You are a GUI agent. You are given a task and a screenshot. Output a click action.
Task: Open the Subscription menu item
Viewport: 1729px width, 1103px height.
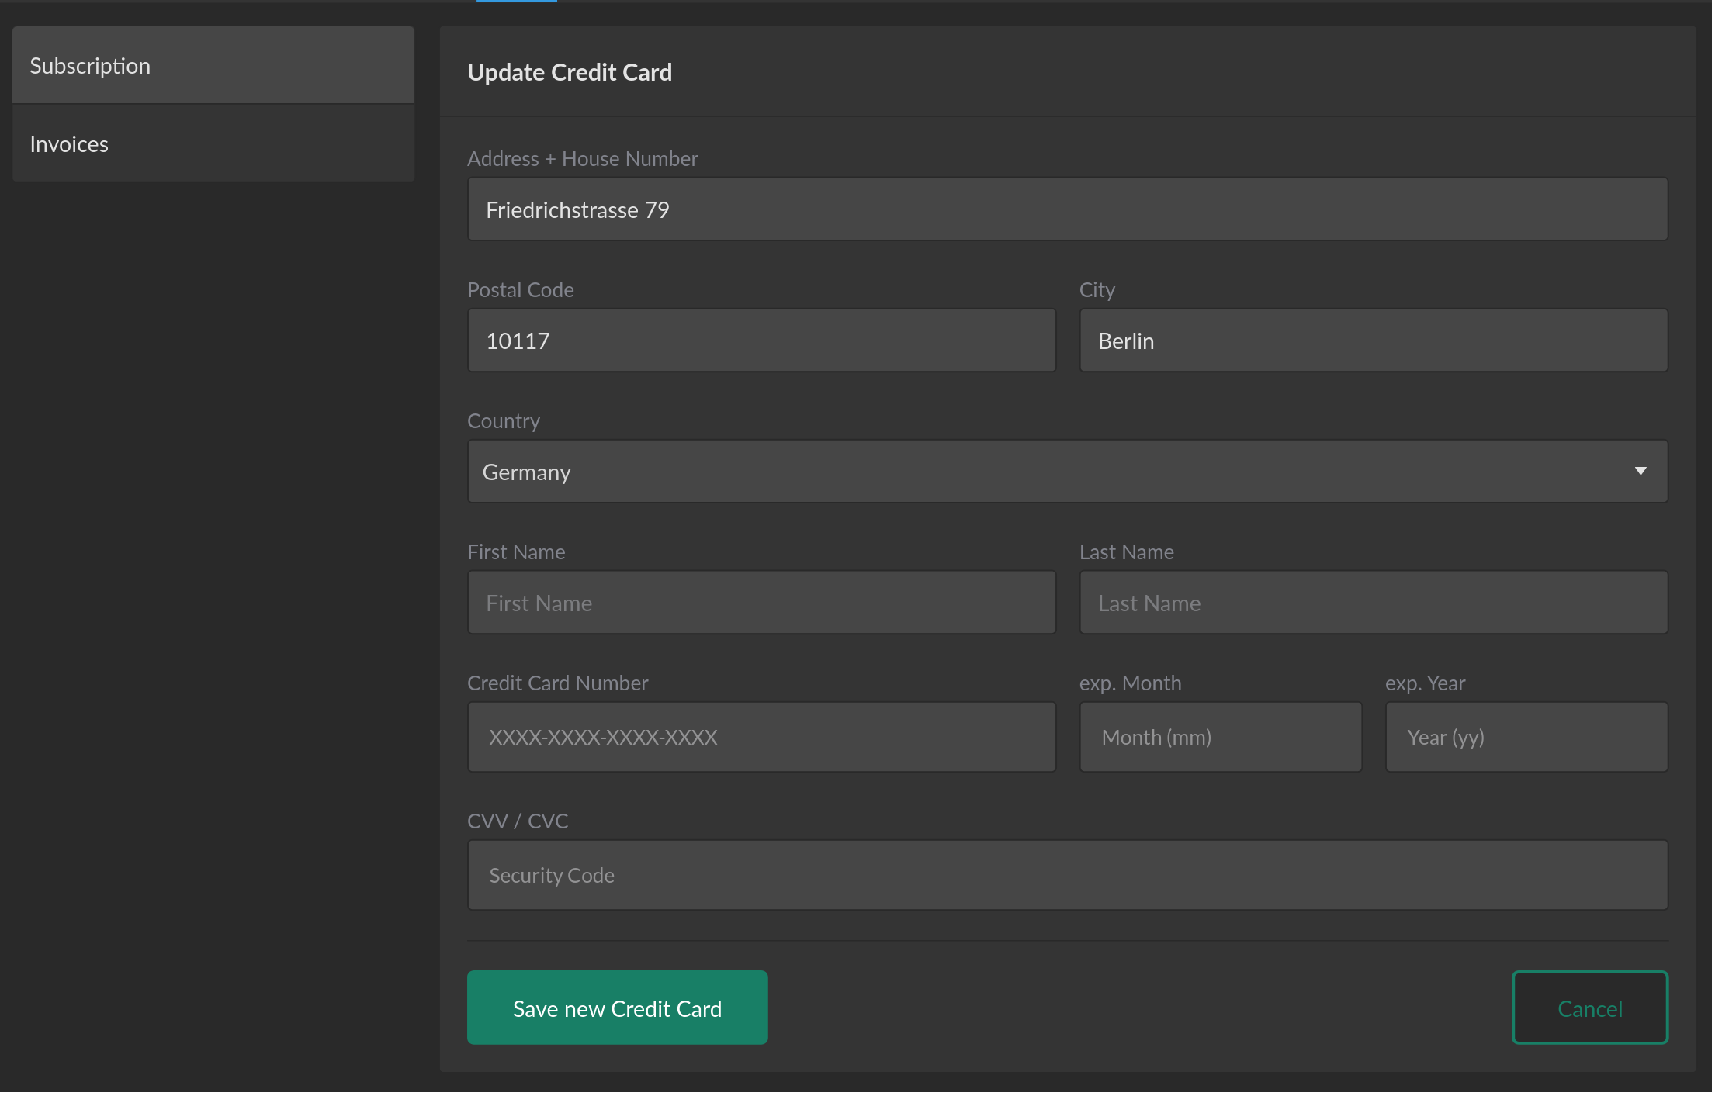(213, 66)
